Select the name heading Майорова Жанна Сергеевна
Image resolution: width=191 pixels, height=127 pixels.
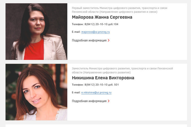pyautogui.click(x=102, y=17)
